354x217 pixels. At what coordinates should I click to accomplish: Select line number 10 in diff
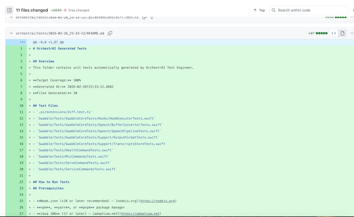pyautogui.click(x=21, y=106)
